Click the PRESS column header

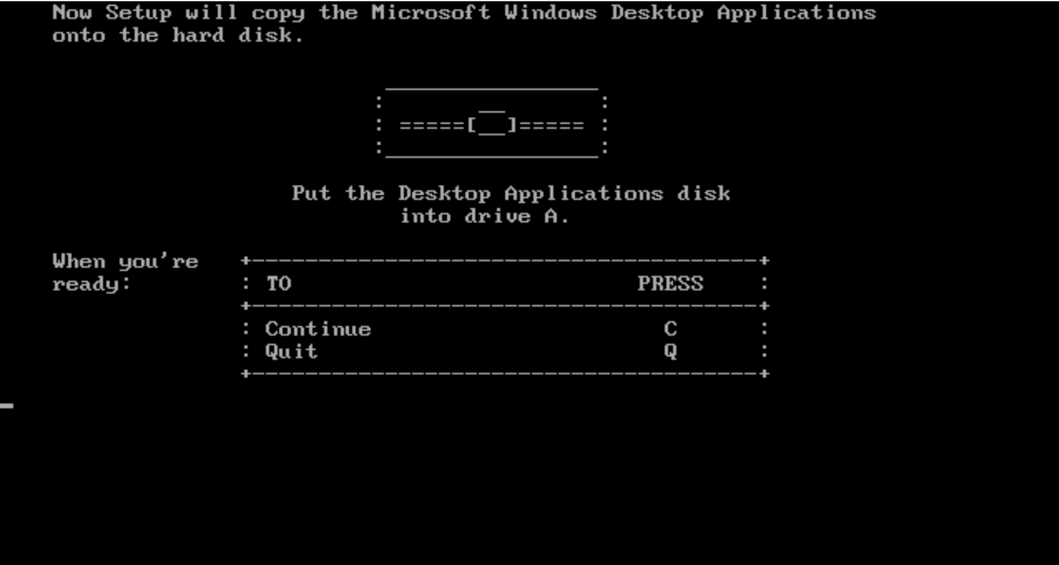pos(670,283)
